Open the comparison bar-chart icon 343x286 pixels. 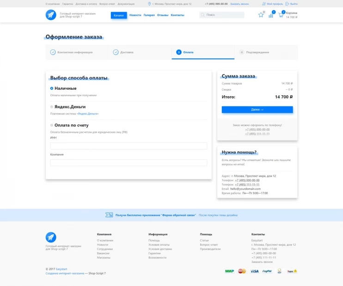(271, 15)
